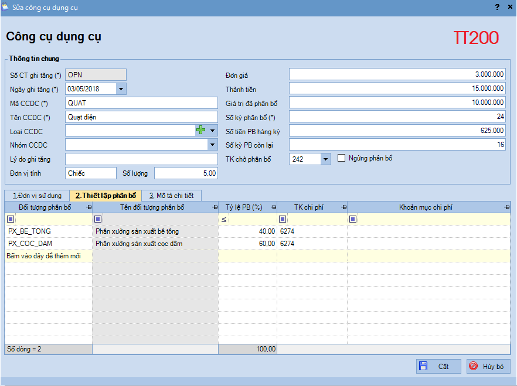Click pin icon in TK chi phí header

click(343, 207)
